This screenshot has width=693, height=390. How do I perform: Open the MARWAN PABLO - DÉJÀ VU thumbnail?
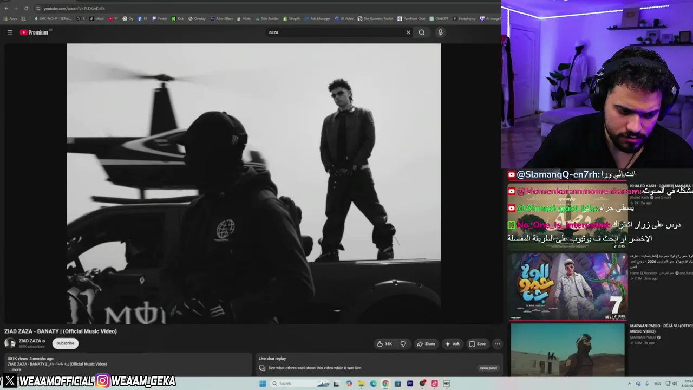[567, 349]
